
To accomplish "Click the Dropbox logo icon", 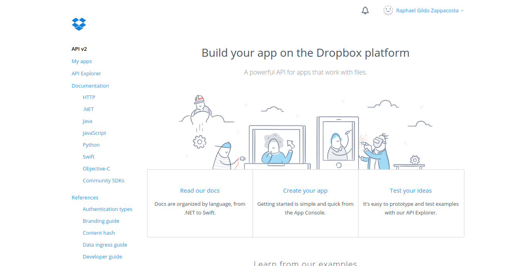I will pos(79,24).
